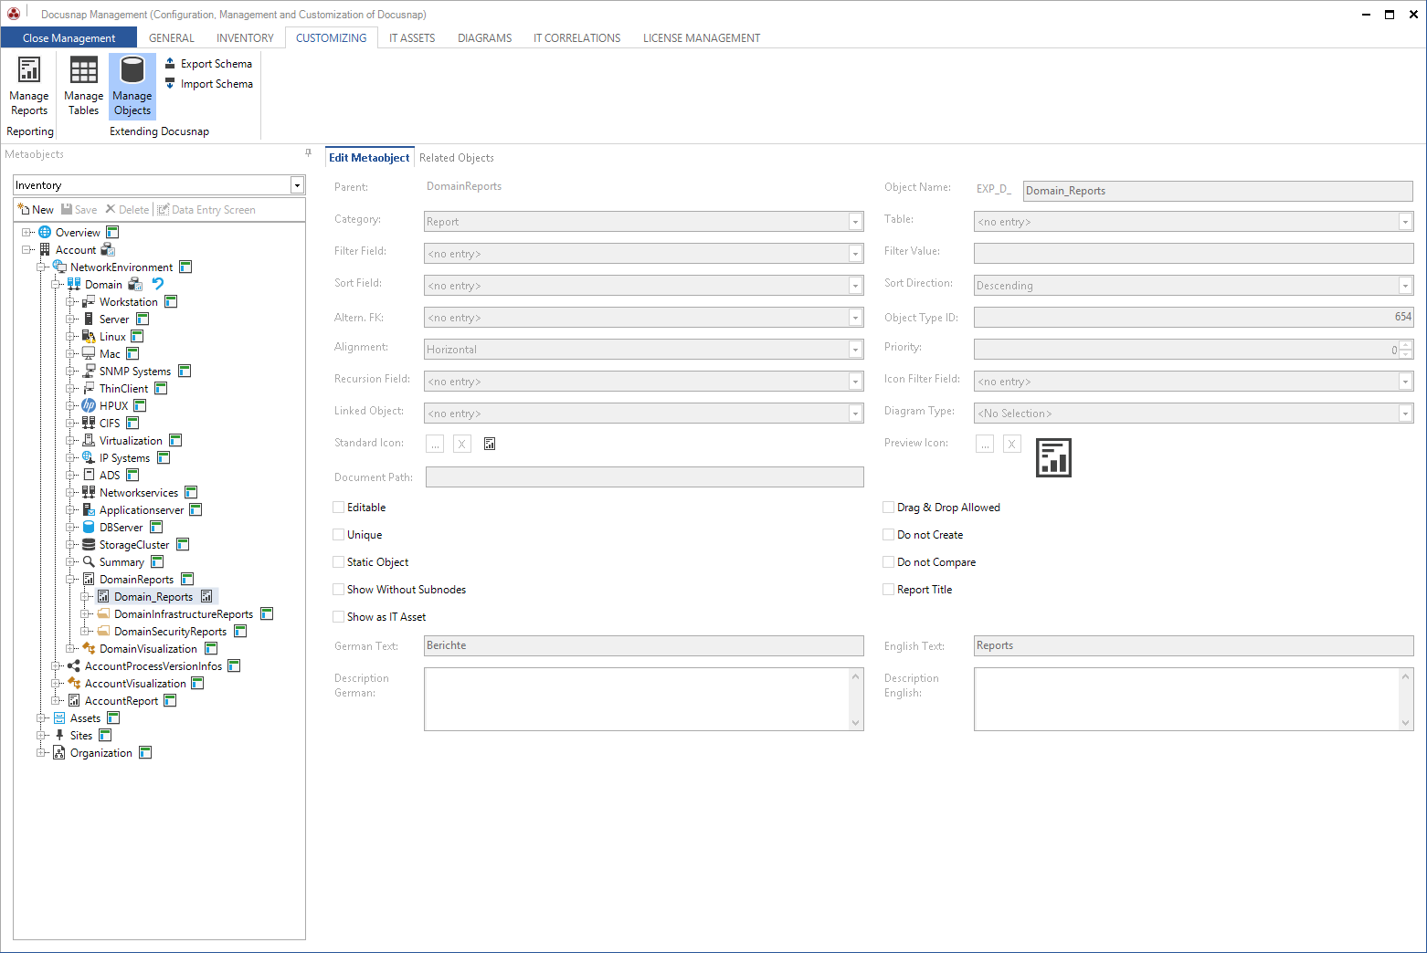Viewport: 1427px width, 953px height.
Task: Click Save in the Metaobjects toolbar
Action: click(x=79, y=209)
